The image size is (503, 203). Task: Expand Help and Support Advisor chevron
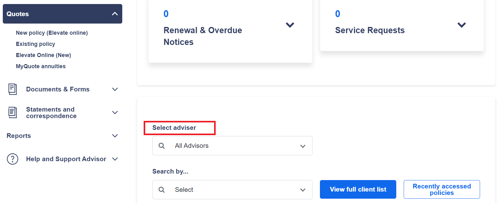pyautogui.click(x=115, y=159)
